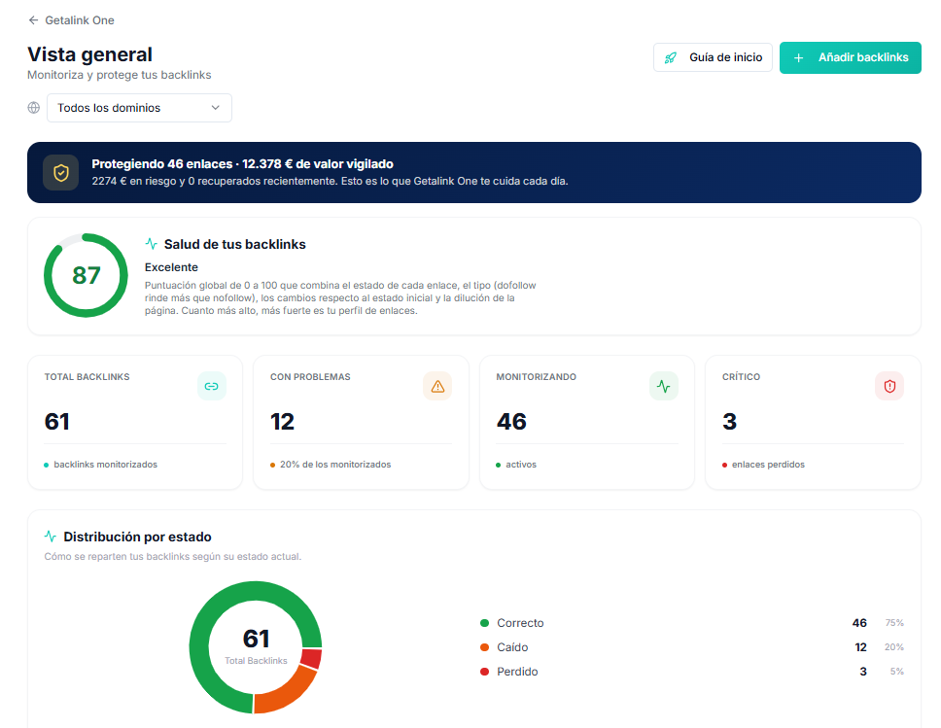The image size is (941, 728).
Task: Click the warning triangle icon in Con Problemas card
Action: (437, 386)
